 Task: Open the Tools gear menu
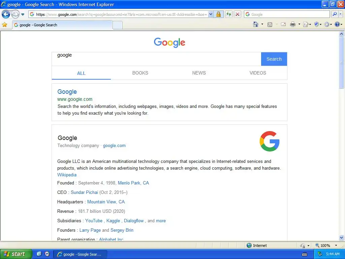click(328, 24)
